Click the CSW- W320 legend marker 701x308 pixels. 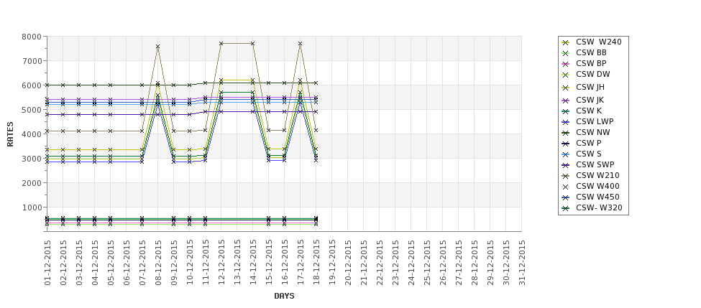[566, 208]
